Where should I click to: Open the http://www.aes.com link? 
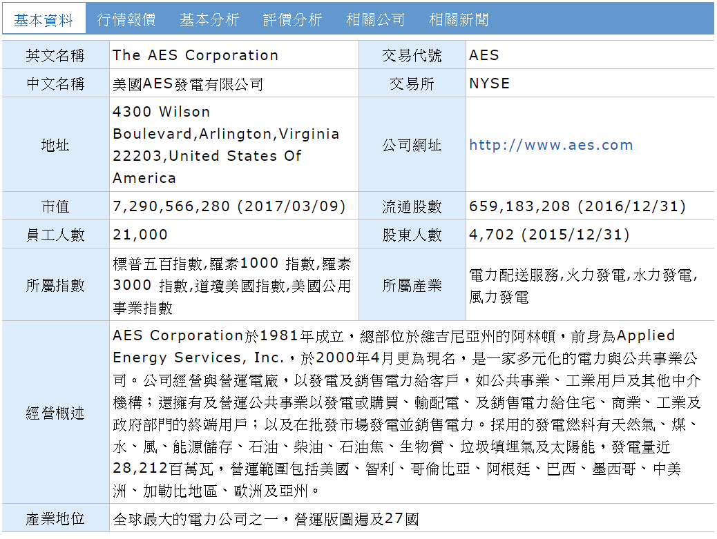(x=551, y=145)
